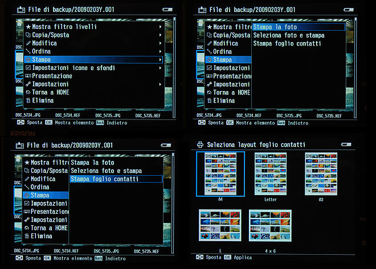The height and width of the screenshot is (269, 376).
Task: Click Sposta navigation icon on layout selection screen
Action: pyautogui.click(x=199, y=257)
